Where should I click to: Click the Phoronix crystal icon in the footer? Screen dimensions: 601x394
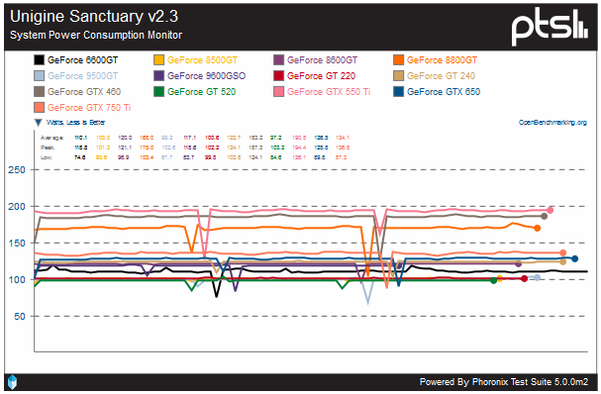coord(12,382)
